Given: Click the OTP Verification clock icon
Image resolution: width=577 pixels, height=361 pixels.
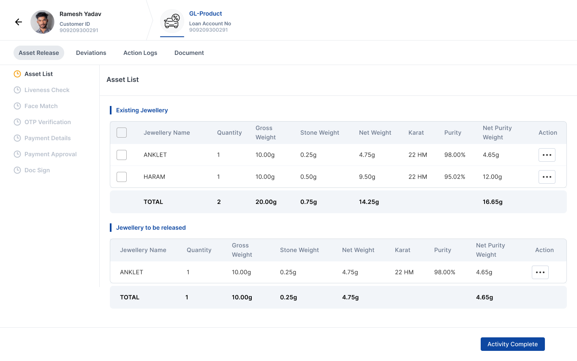Looking at the screenshot, I should [17, 122].
